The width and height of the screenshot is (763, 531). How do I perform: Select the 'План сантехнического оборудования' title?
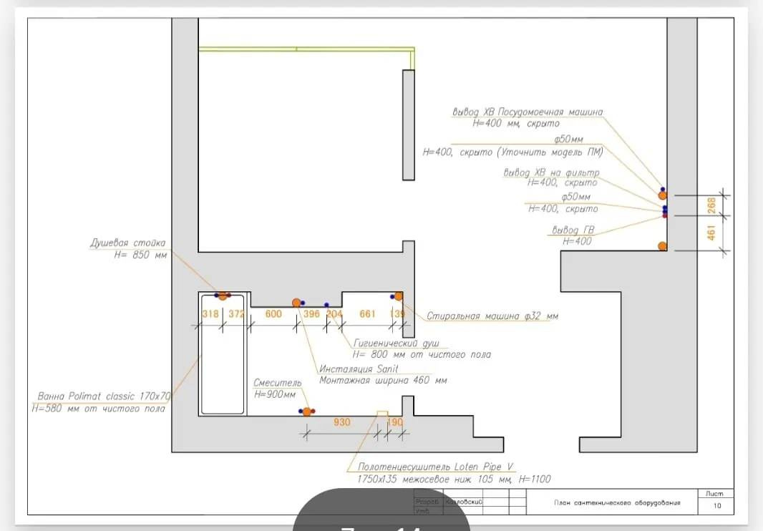617,503
